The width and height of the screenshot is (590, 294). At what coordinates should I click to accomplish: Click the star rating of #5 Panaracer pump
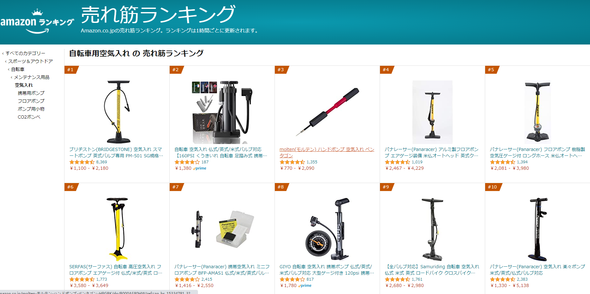pyautogui.click(x=502, y=162)
